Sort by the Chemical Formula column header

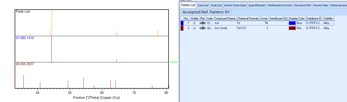(248, 18)
